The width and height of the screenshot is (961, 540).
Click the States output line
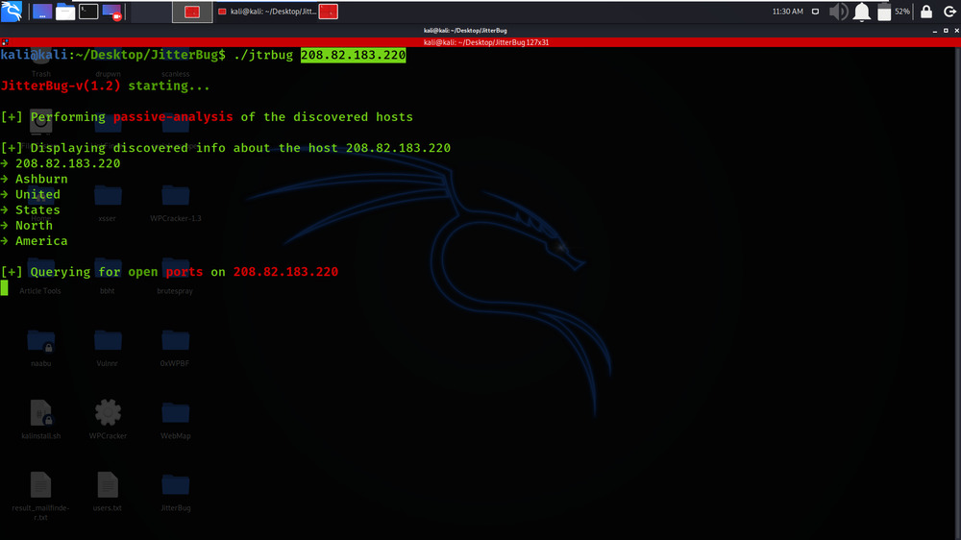[30, 210]
